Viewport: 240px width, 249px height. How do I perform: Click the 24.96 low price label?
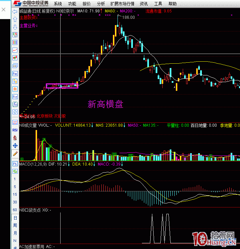click(x=29, y=117)
